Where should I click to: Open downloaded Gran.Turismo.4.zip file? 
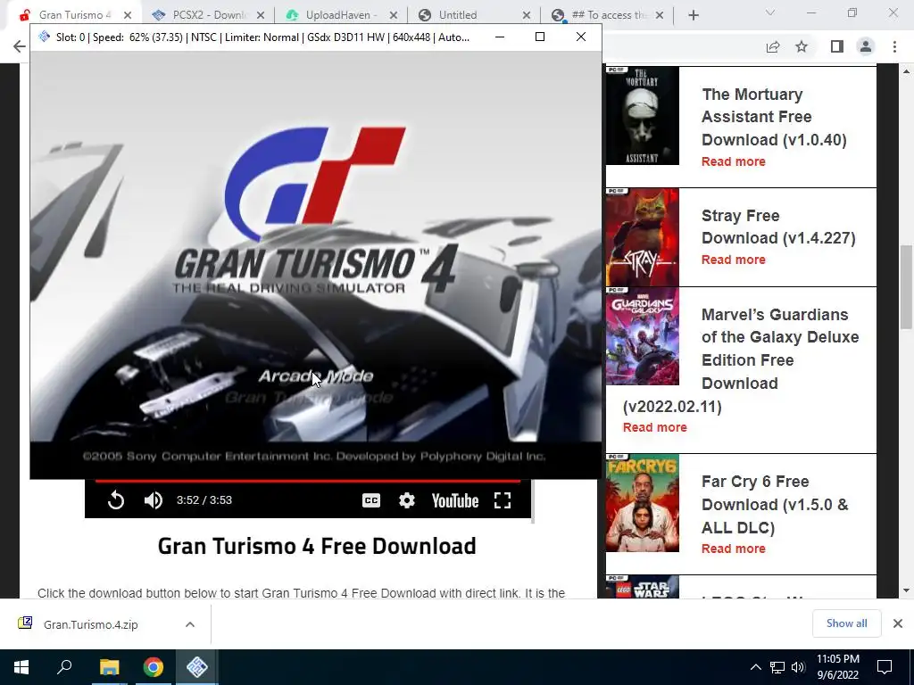click(x=90, y=624)
